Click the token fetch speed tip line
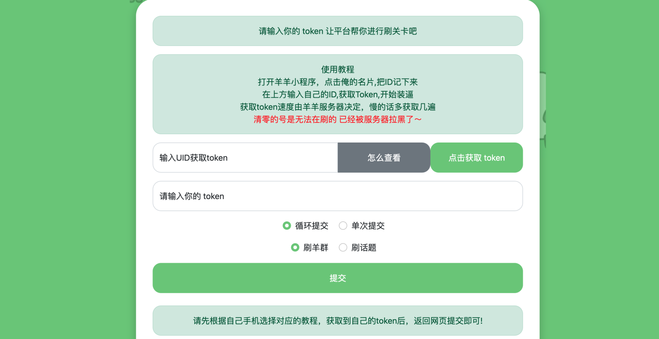Viewport: 659px width, 339px height. point(337,107)
